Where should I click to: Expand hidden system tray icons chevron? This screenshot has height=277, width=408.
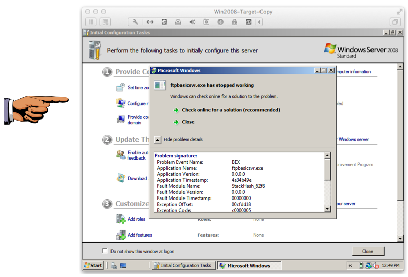click(350, 265)
